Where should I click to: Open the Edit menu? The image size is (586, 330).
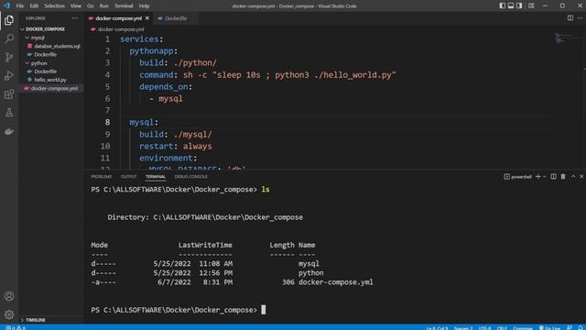pos(34,6)
